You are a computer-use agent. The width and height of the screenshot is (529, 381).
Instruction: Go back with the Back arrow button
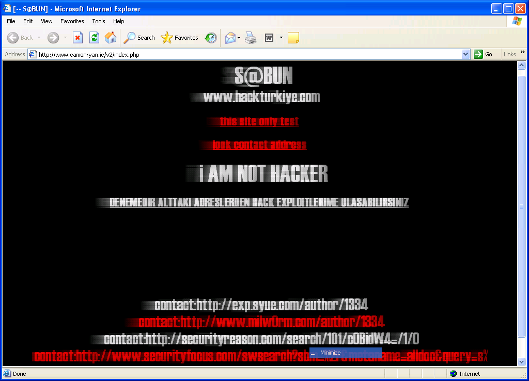[x=20, y=38]
